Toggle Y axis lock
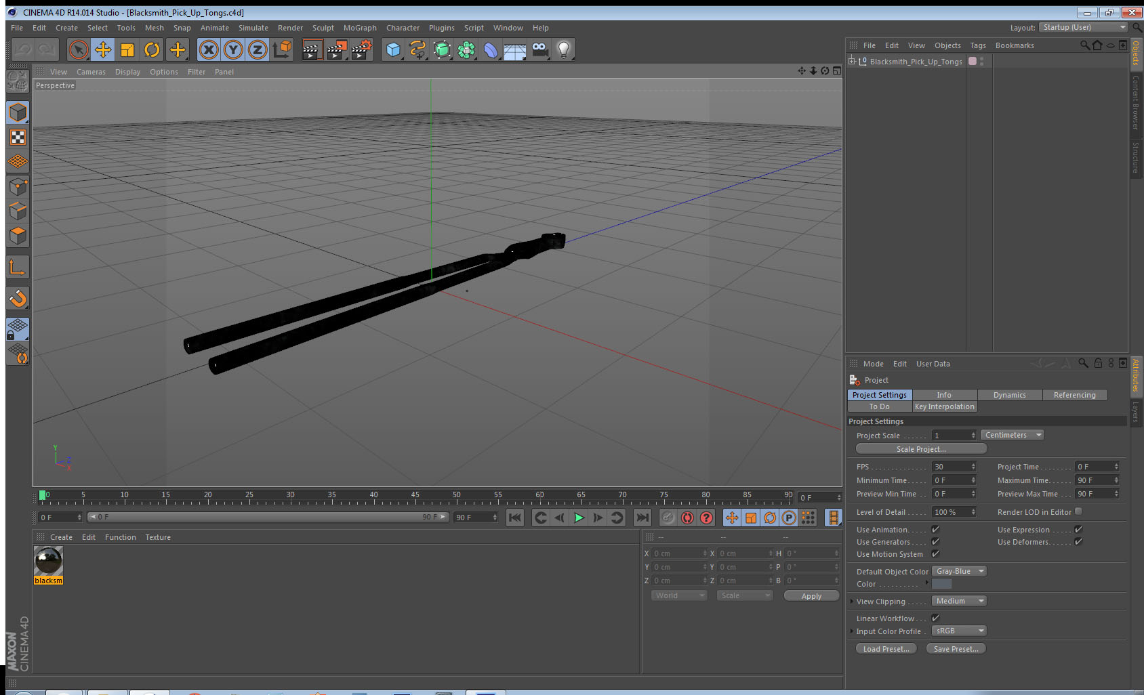 [233, 49]
